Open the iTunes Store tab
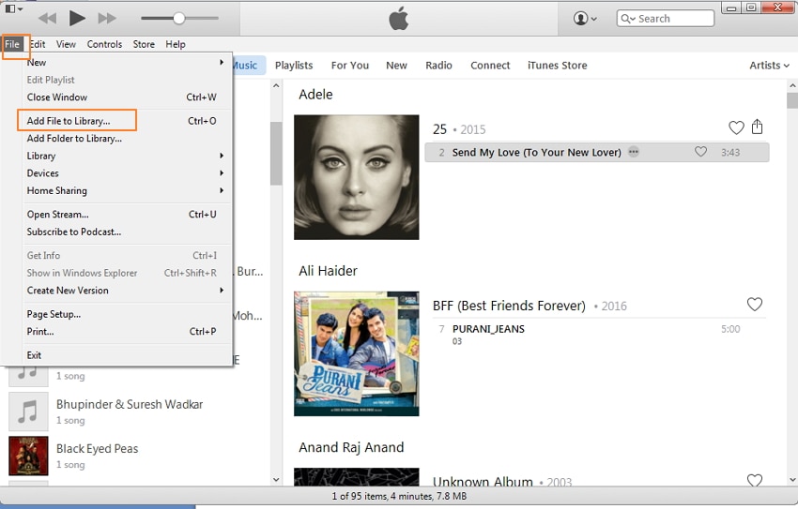Viewport: 798px width, 509px height. click(x=557, y=65)
